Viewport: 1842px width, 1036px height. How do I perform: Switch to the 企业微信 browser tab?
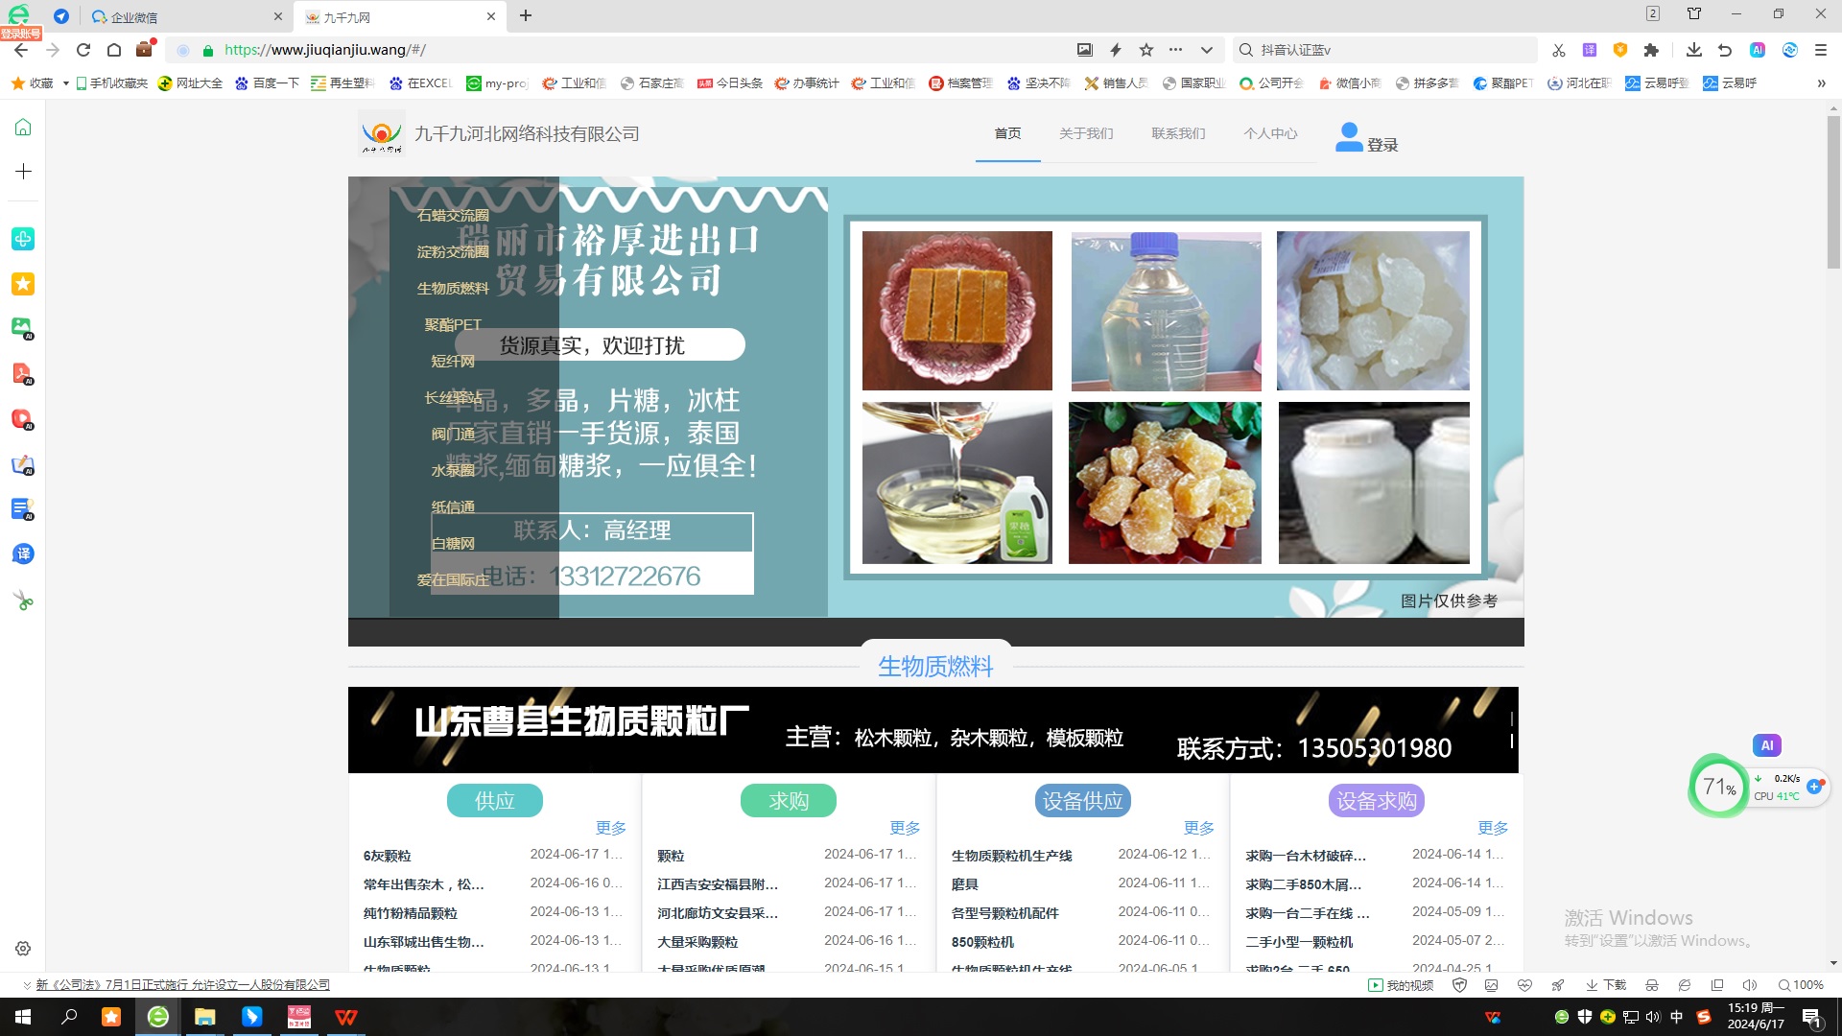pyautogui.click(x=134, y=16)
